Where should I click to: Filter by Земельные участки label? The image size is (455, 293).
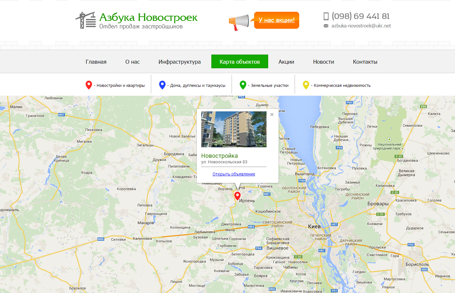(270, 86)
